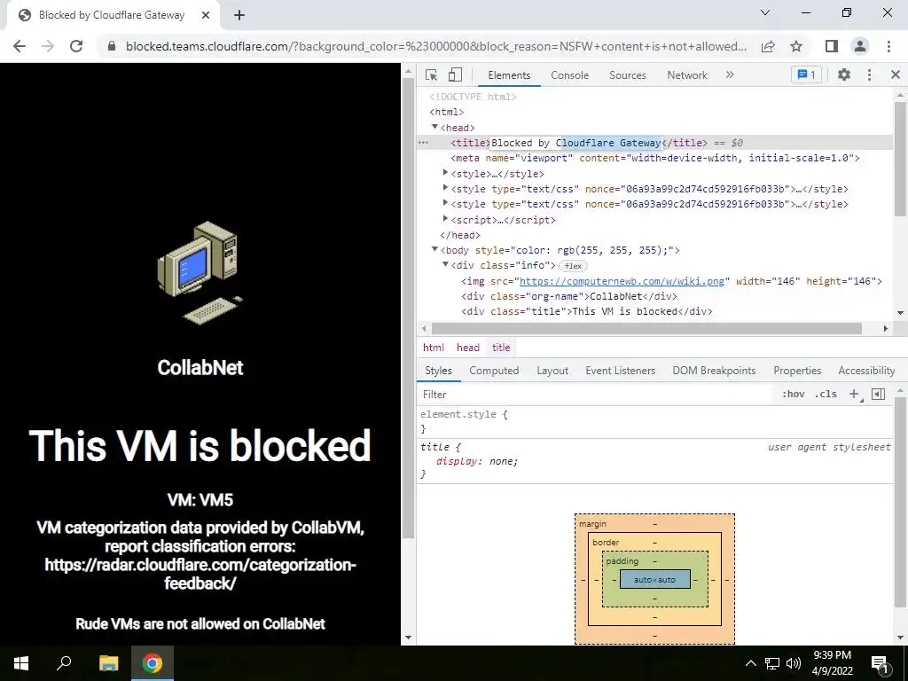Select the div class org-name node
The image size is (908, 681).
568,296
